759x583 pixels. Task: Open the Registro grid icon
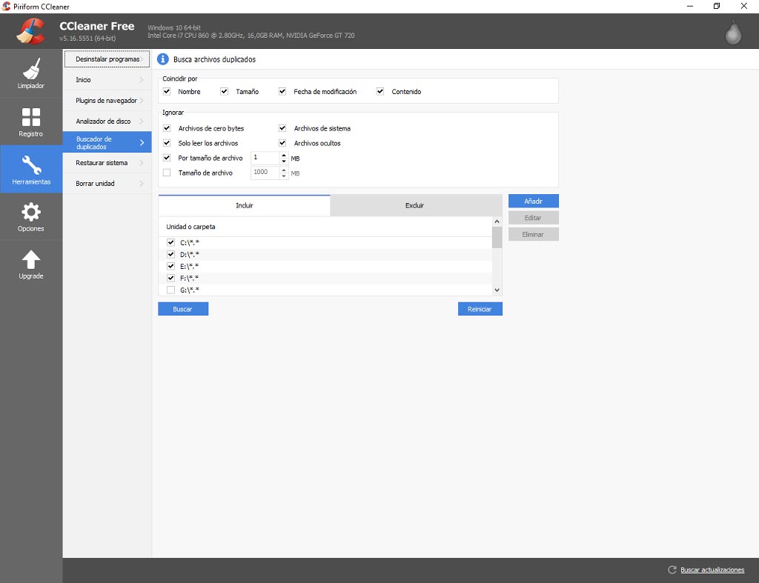click(x=31, y=116)
